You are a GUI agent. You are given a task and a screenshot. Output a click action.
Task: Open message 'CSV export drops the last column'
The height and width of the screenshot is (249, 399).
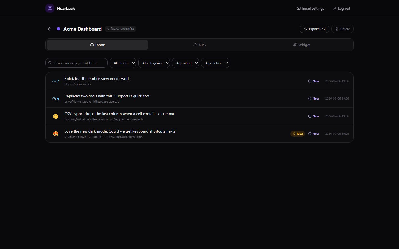pos(120,114)
